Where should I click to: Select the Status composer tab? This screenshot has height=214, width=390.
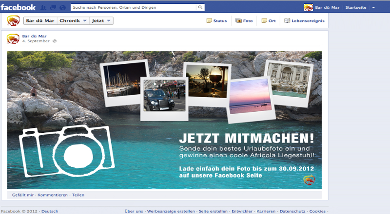[216, 20]
